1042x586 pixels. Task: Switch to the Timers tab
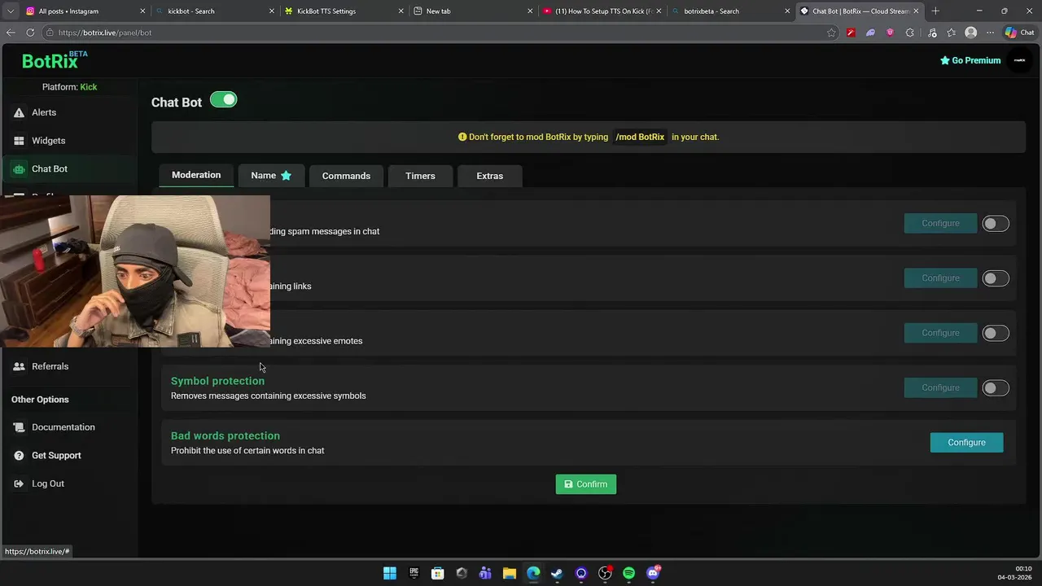[420, 176]
